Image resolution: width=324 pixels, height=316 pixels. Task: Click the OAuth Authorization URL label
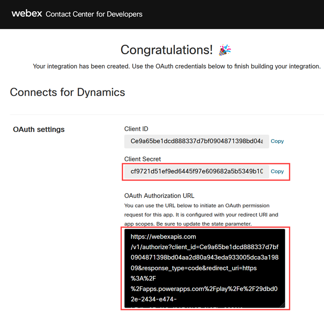(x=159, y=196)
